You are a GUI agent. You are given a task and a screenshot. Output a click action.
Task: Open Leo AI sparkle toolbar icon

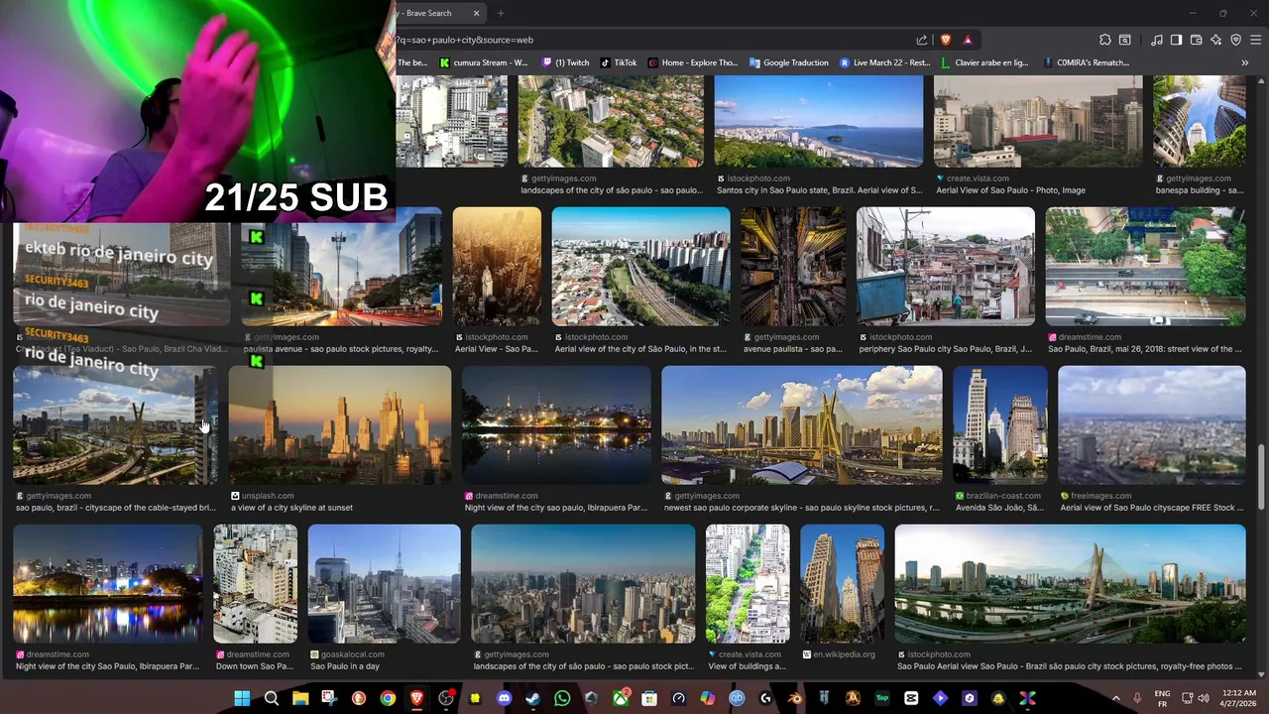tap(1215, 40)
